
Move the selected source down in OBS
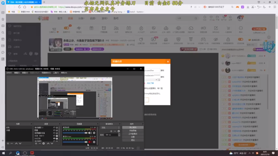[x=52, y=144]
